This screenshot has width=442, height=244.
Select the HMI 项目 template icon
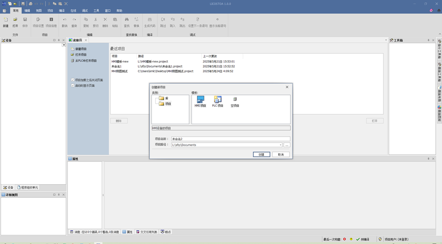pos(200,99)
